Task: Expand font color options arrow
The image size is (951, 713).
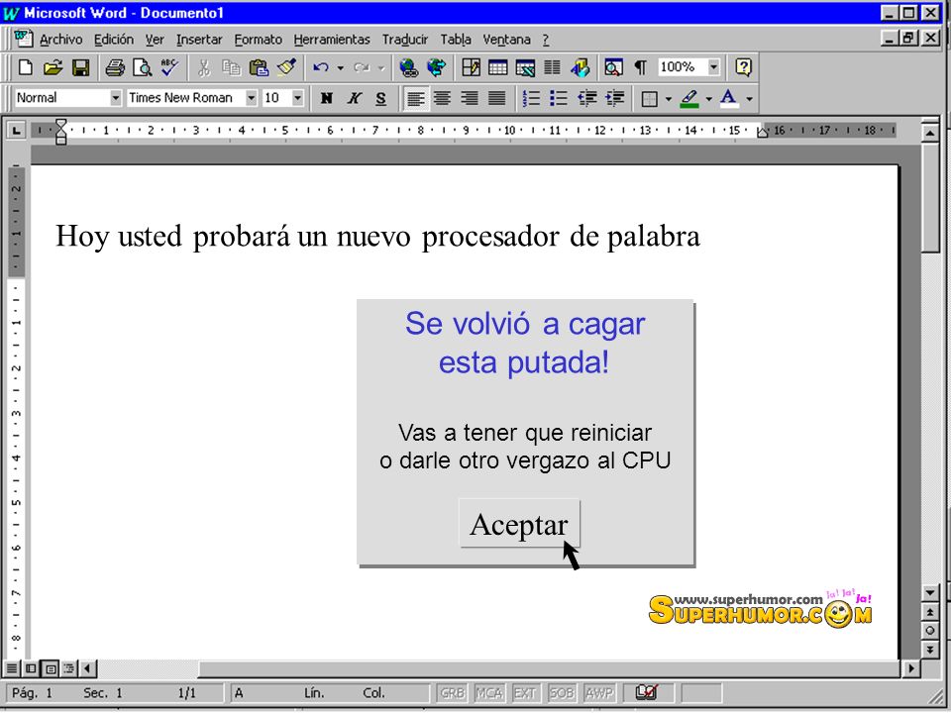Action: (750, 99)
